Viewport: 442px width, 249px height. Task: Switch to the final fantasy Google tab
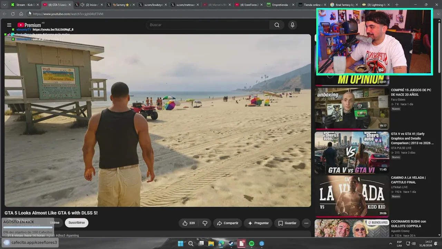click(344, 5)
